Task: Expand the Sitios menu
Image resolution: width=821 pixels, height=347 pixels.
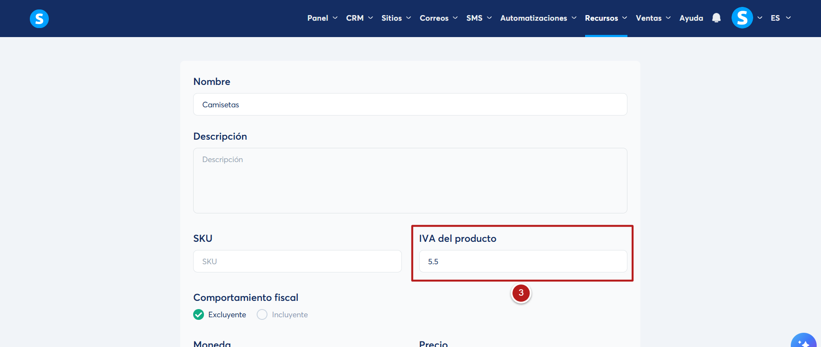Action: tap(396, 18)
